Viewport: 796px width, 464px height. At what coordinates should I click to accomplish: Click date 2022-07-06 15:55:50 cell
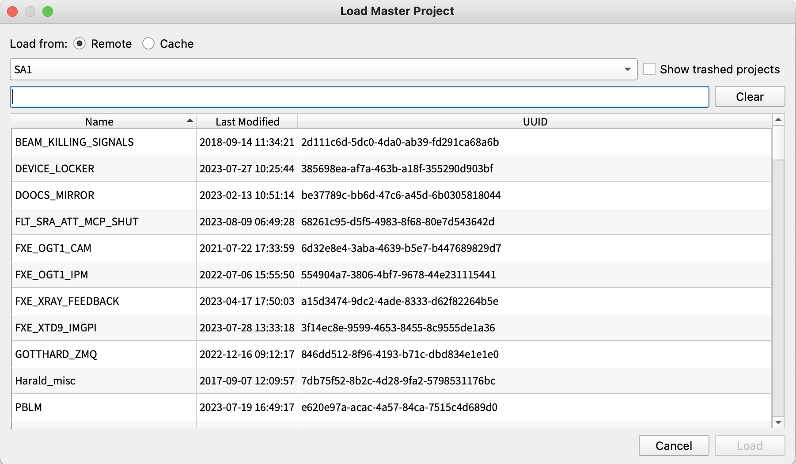pos(247,274)
